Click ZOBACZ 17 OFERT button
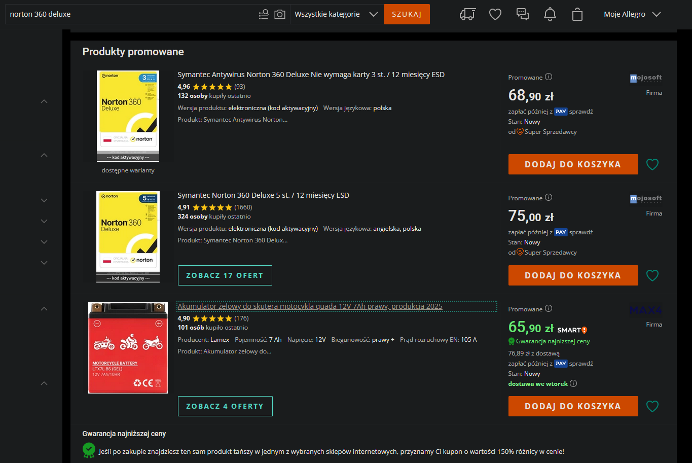 [225, 275]
